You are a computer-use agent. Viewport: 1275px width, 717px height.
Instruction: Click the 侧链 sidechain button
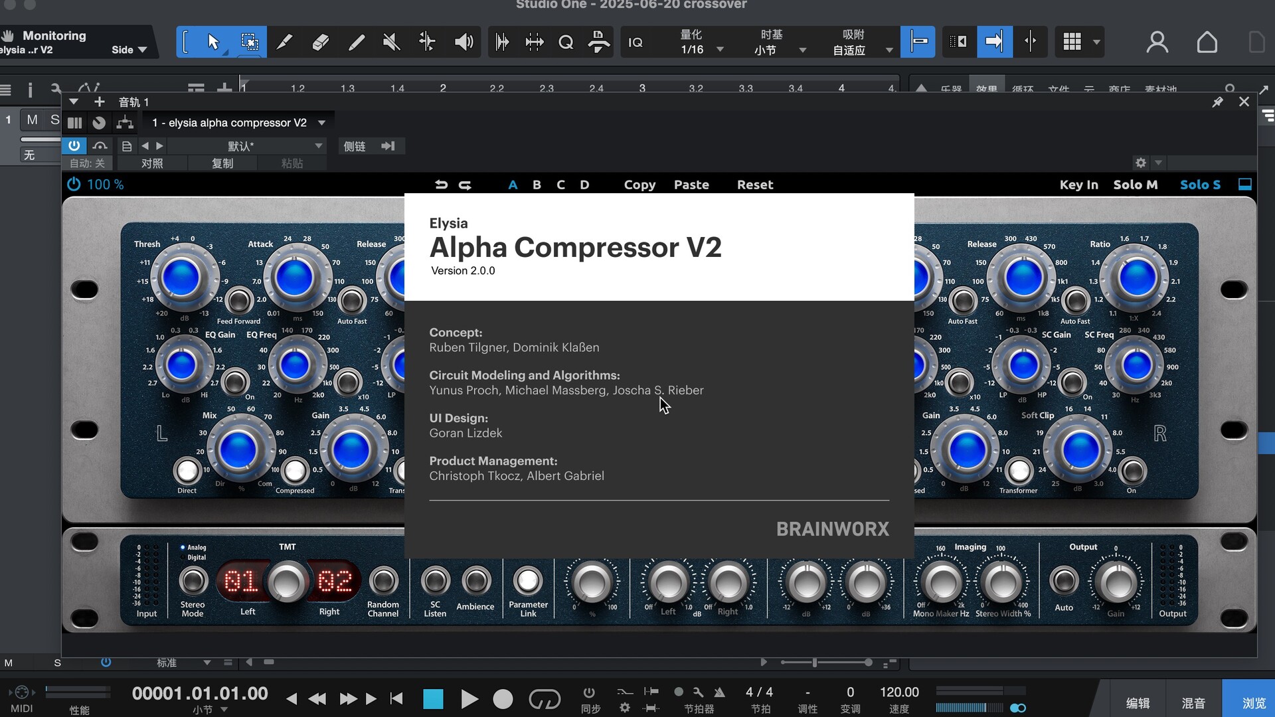point(355,146)
